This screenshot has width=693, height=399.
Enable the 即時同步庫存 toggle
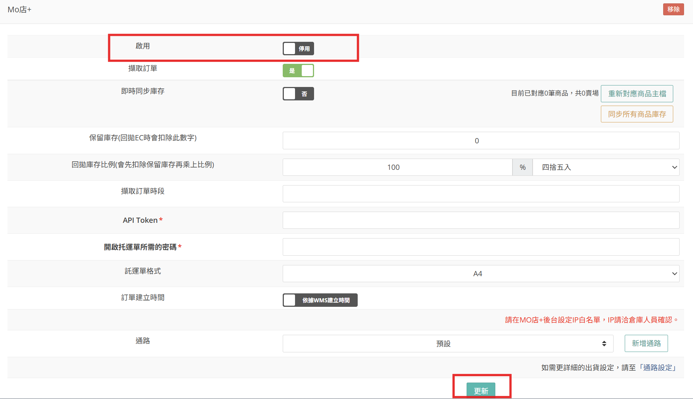coord(298,94)
